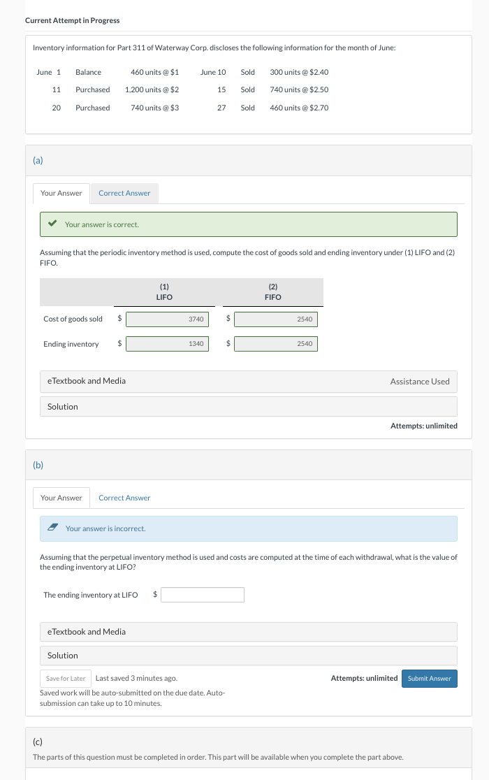Click the FIFO ending inventory field
Viewport: 489px width, 780px height.
pyautogui.click(x=275, y=344)
